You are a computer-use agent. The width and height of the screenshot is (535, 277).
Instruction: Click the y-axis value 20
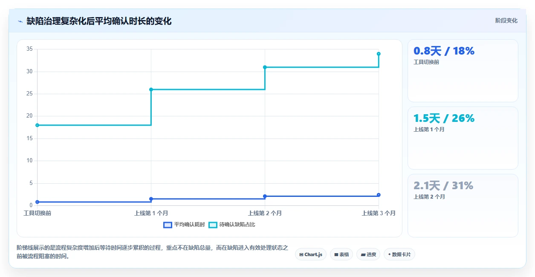tap(30, 116)
